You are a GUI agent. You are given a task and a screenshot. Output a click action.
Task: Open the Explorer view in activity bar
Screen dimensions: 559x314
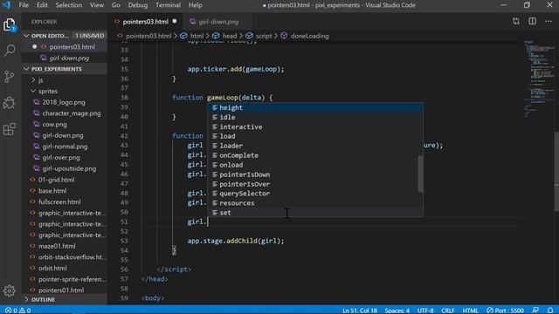pyautogui.click(x=10, y=25)
